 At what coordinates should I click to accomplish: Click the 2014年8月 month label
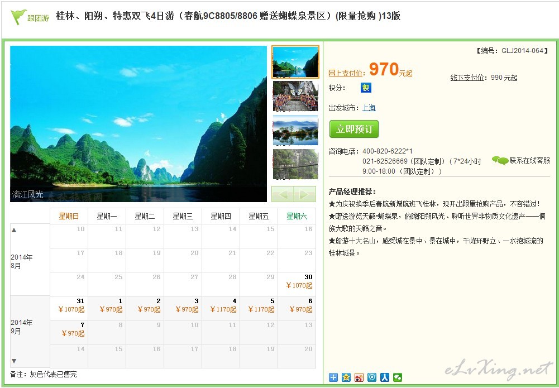pyautogui.click(x=21, y=261)
